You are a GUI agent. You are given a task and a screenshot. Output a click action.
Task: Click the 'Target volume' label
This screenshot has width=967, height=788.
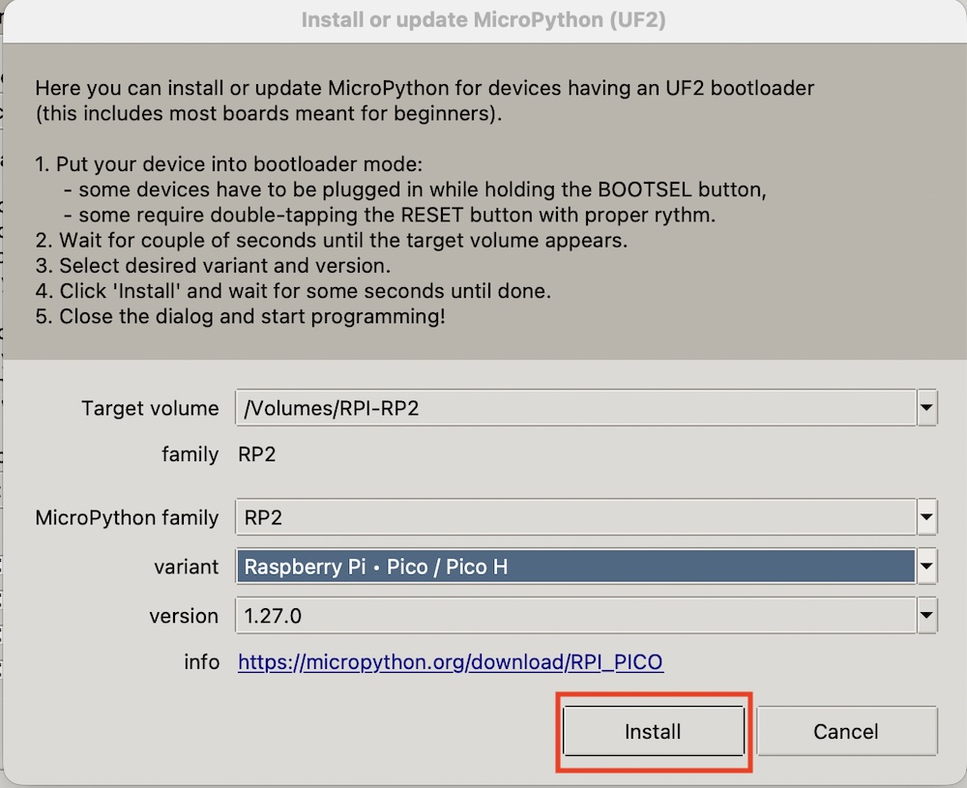click(150, 408)
